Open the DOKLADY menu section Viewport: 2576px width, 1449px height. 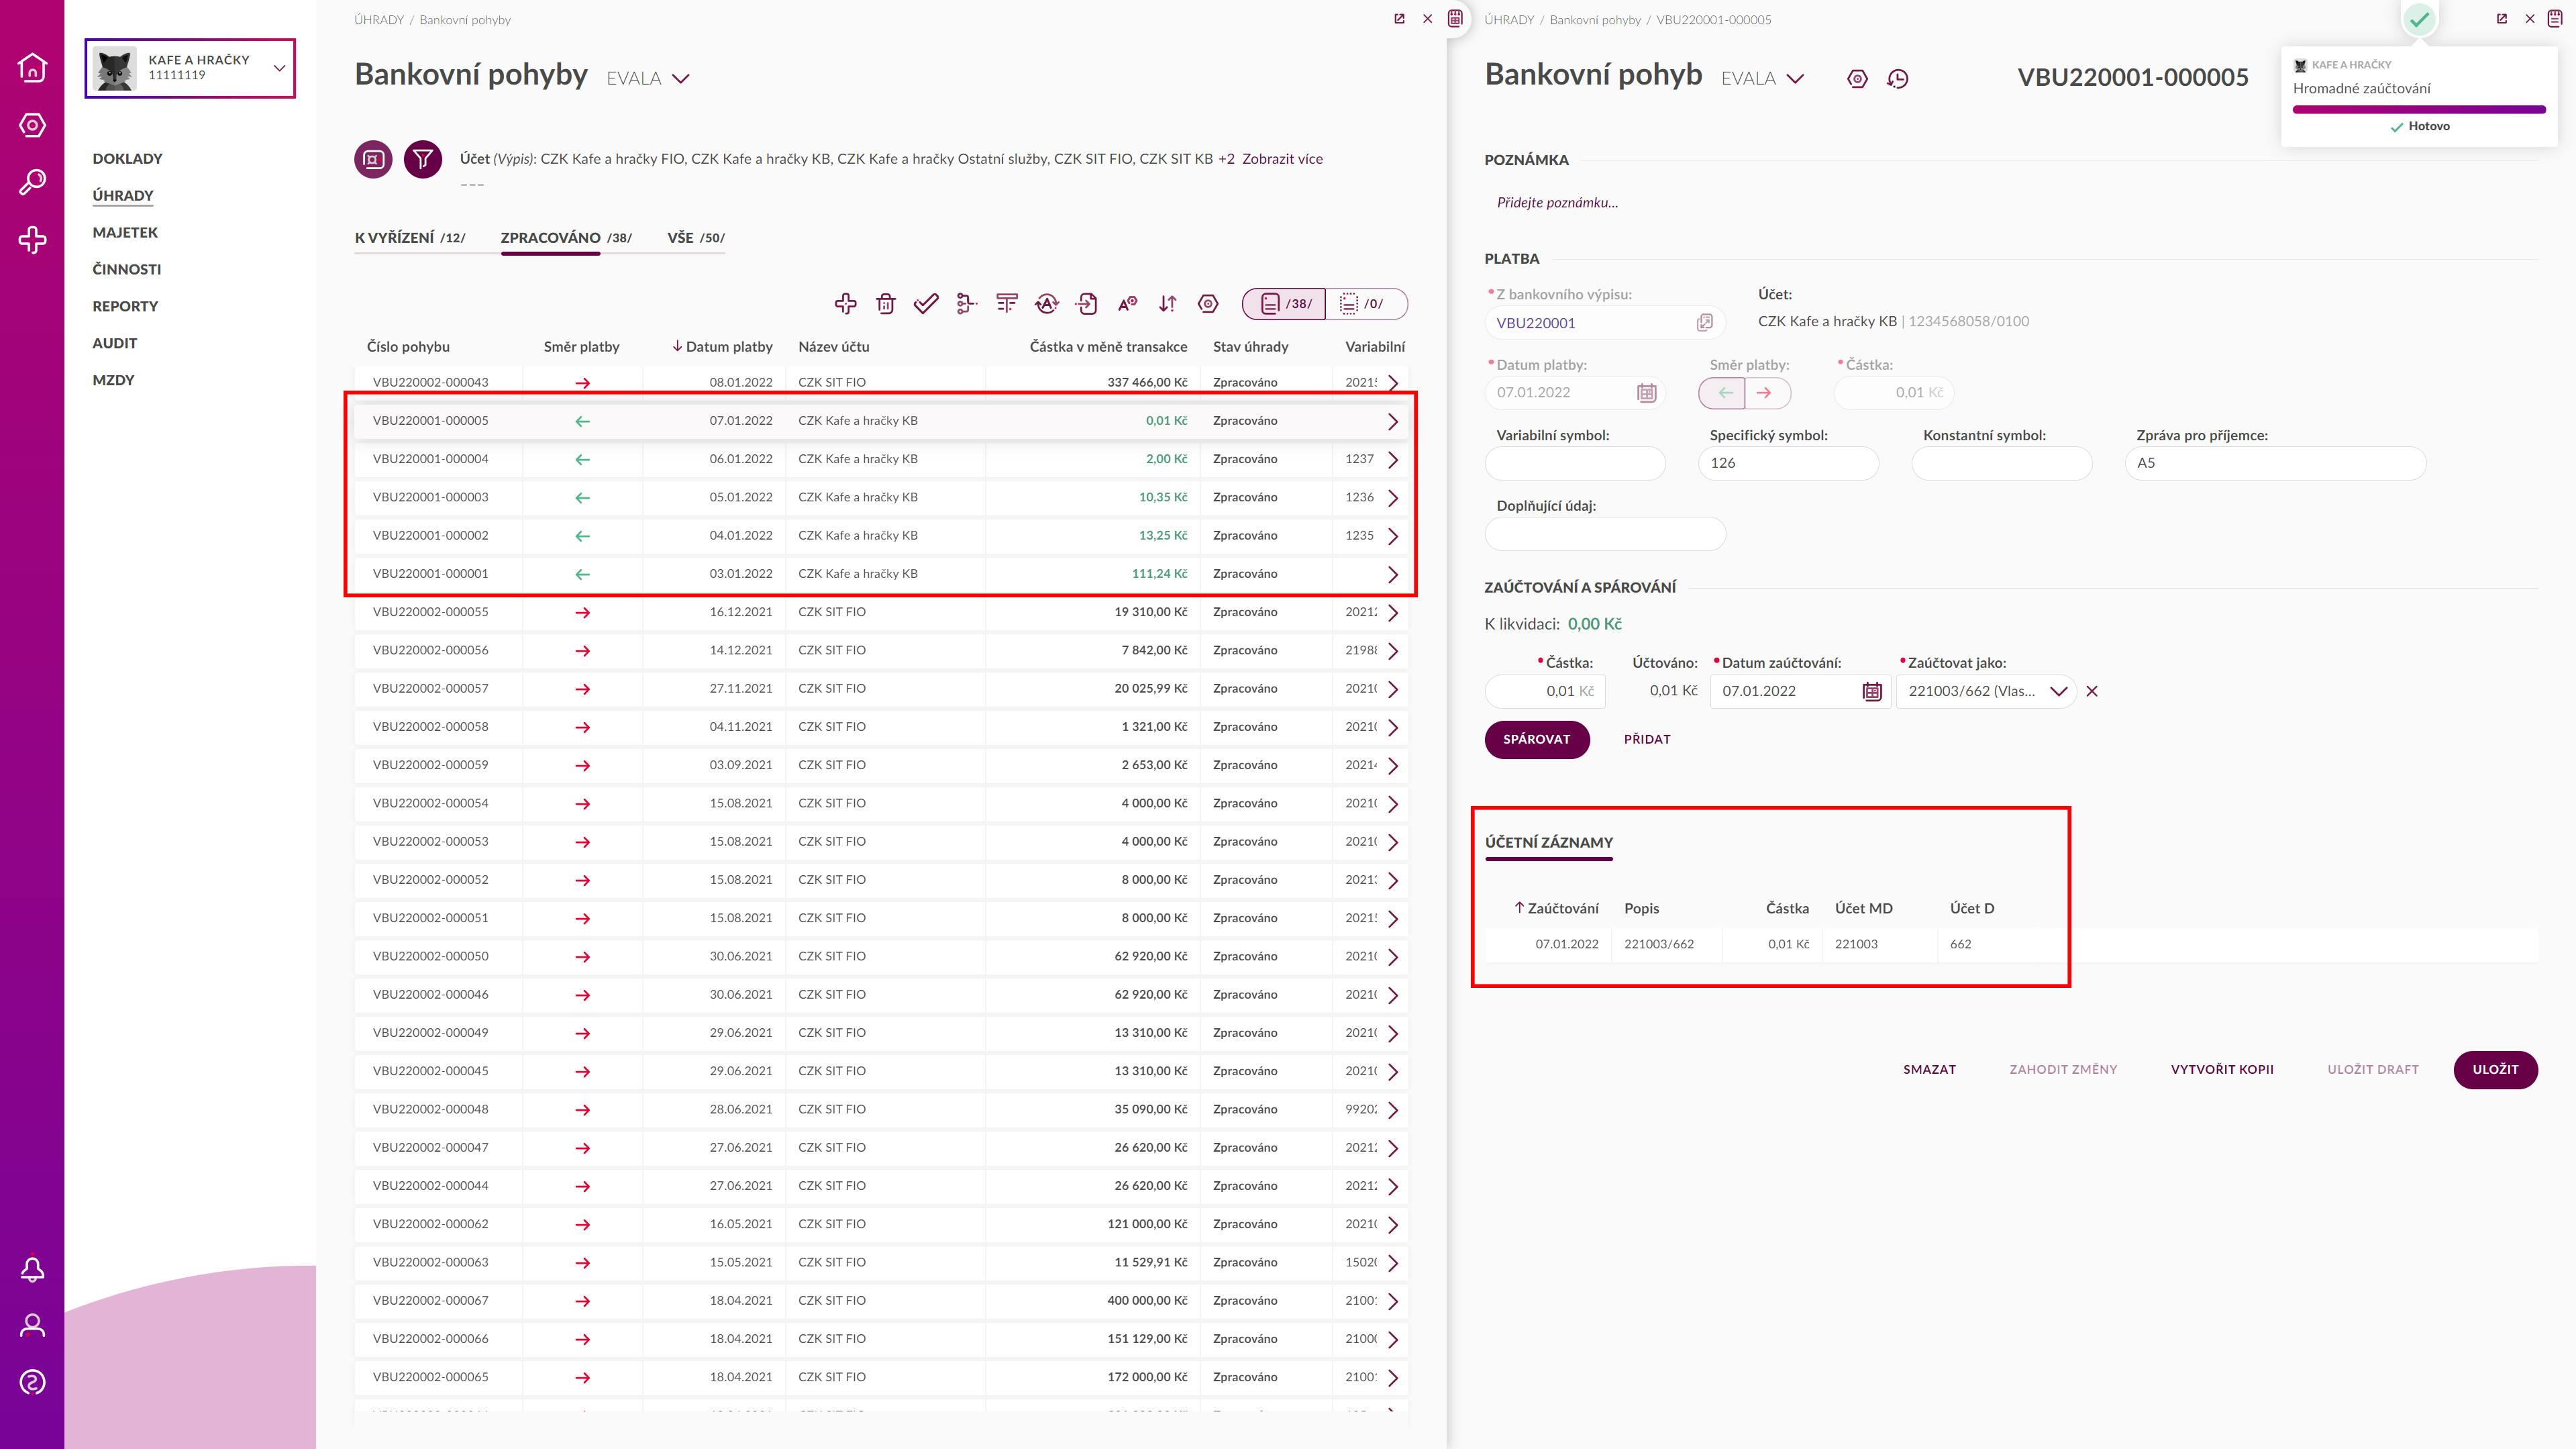pyautogui.click(x=127, y=158)
